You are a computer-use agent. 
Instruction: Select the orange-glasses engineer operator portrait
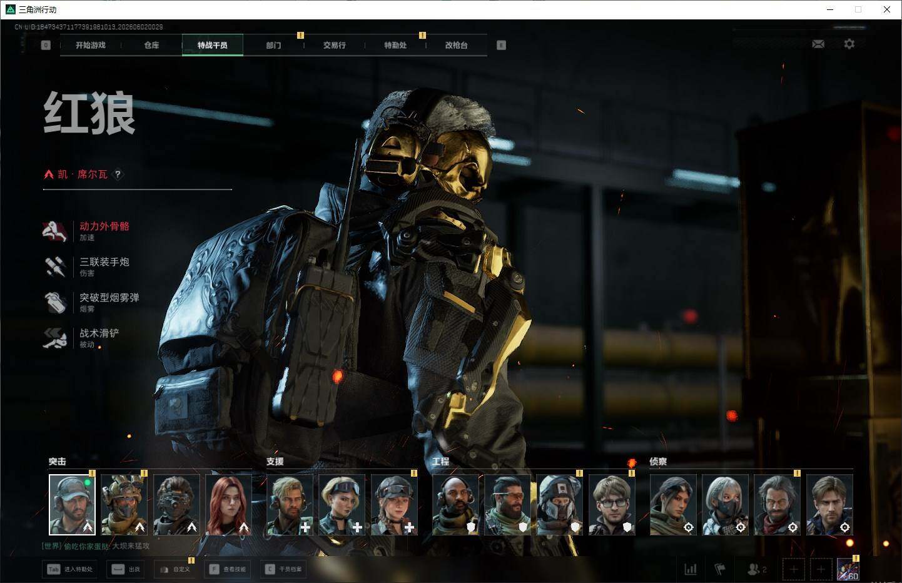(507, 505)
